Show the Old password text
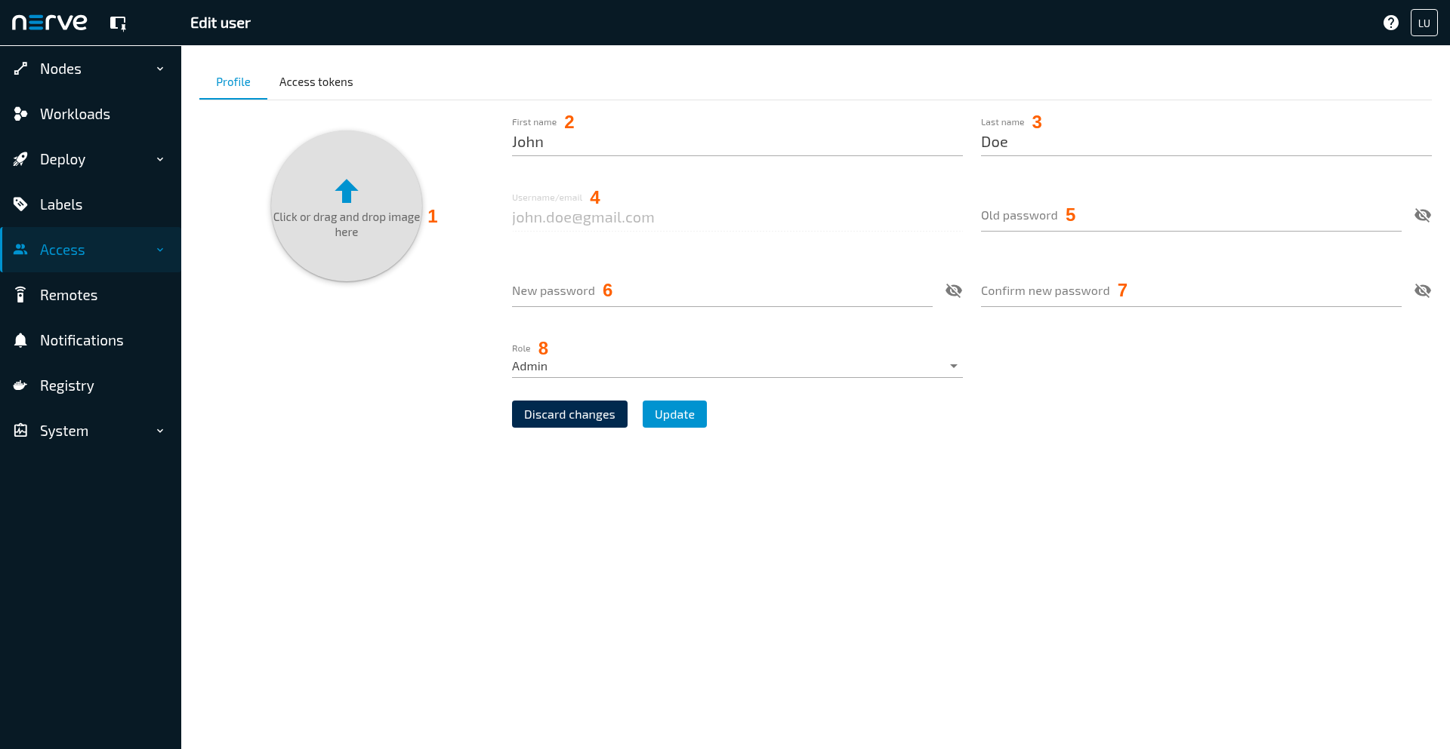This screenshot has height=749, width=1450. click(1422, 216)
